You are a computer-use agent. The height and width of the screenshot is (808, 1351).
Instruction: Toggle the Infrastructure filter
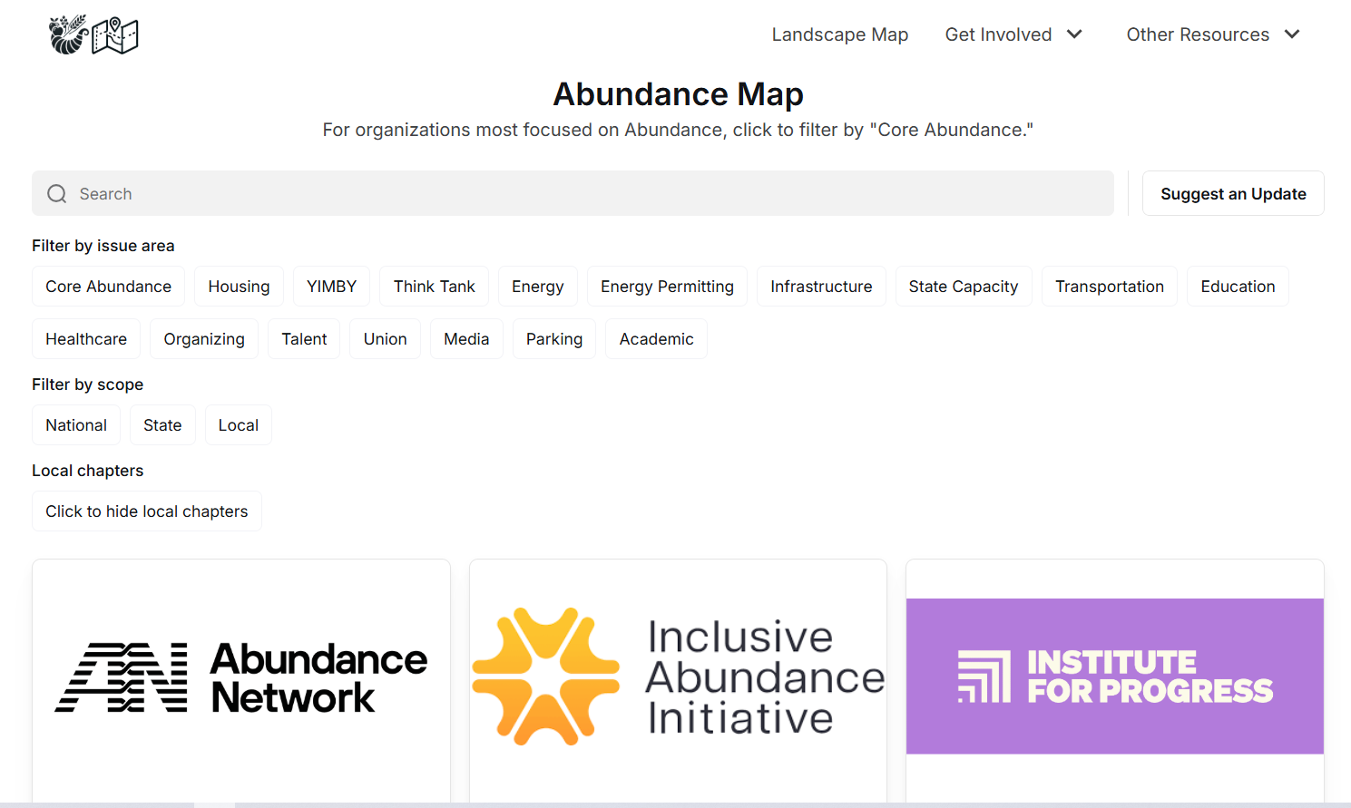821,287
